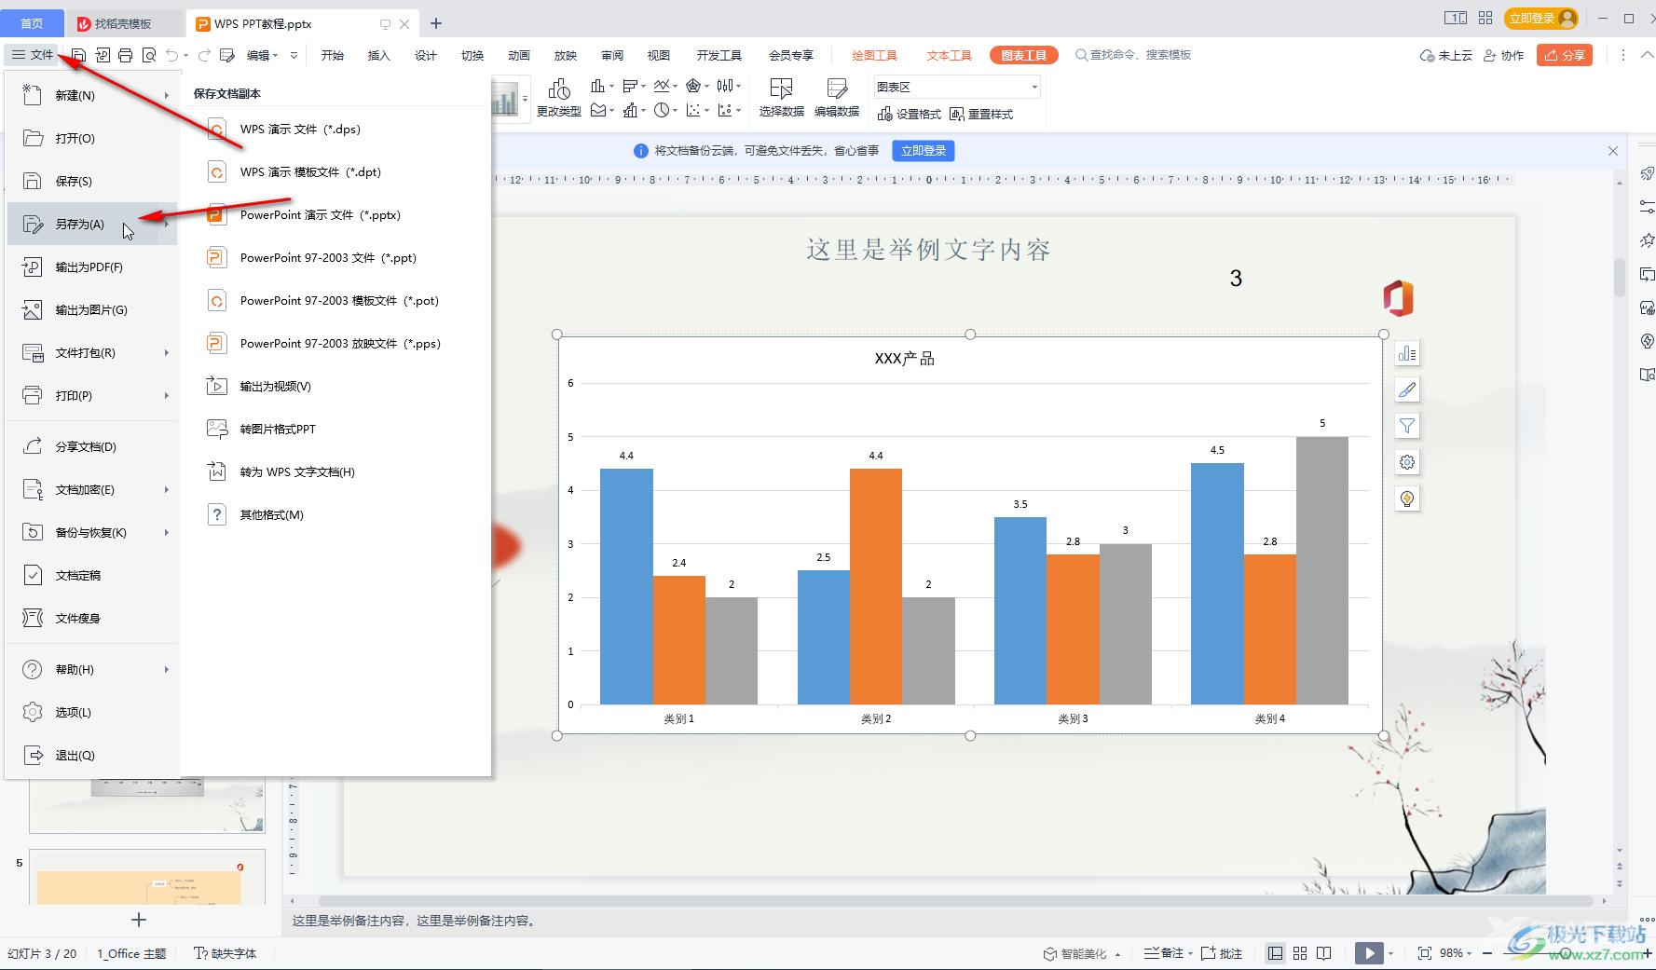Viewport: 1656px width, 970px height.
Task: Start slideshow from status bar play button
Action: (1369, 953)
